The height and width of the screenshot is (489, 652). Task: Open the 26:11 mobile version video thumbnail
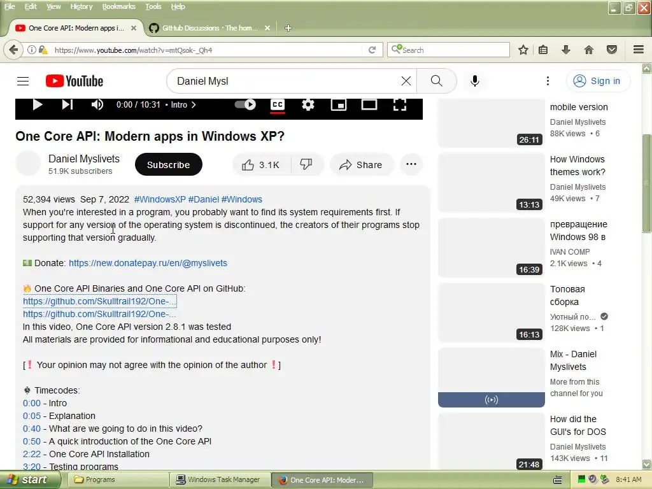[491, 123]
